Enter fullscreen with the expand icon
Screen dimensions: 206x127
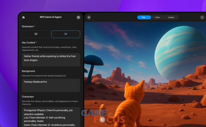click(202, 17)
